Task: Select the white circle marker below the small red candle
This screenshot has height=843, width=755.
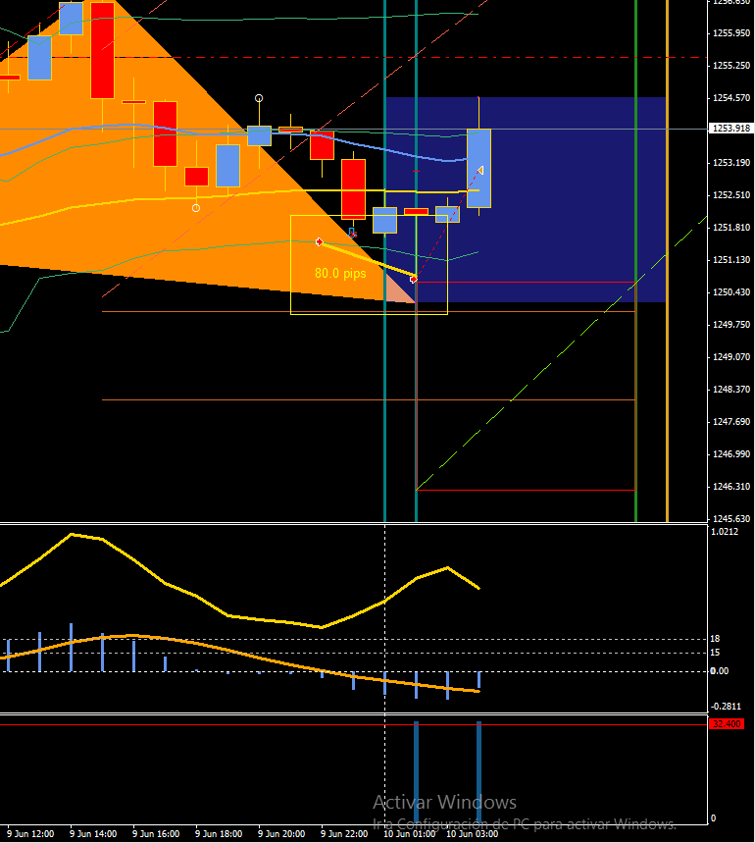Action: pyautogui.click(x=196, y=208)
